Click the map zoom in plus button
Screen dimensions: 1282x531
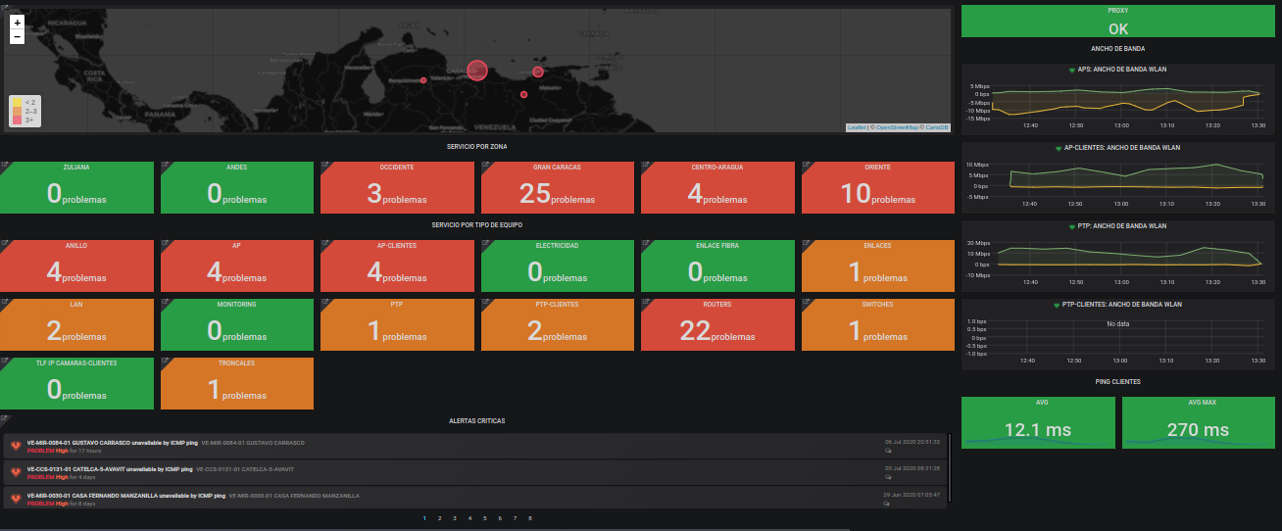click(17, 22)
